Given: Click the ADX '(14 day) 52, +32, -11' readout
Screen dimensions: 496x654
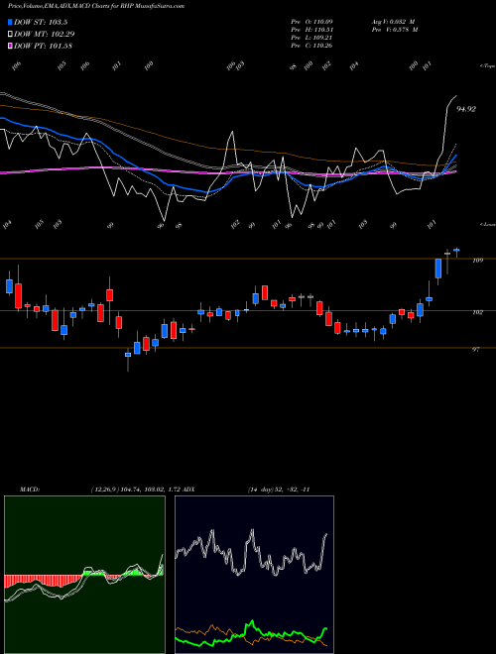Looking at the screenshot, I should [278, 490].
